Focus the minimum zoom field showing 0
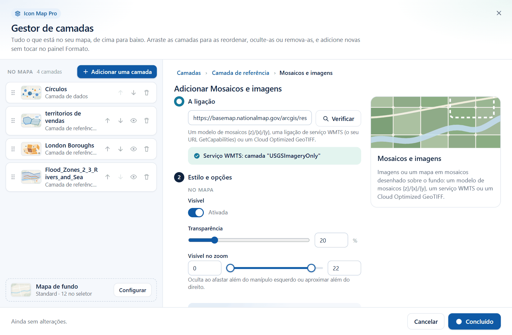 [x=205, y=268]
